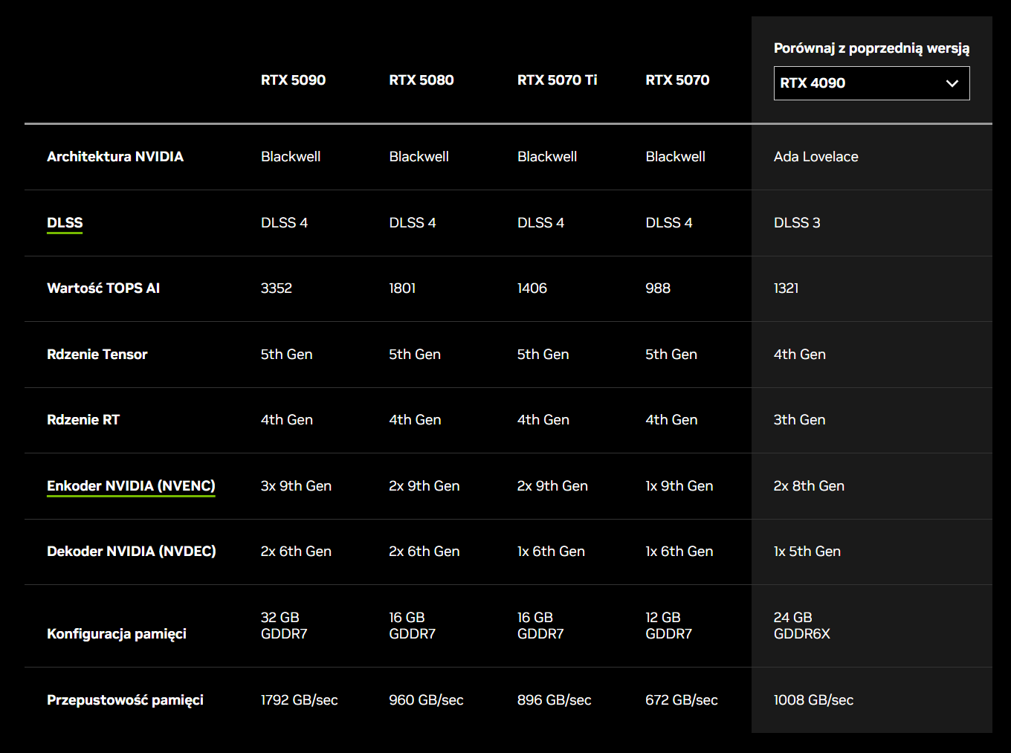Open the underlined DLSS link

[65, 223]
